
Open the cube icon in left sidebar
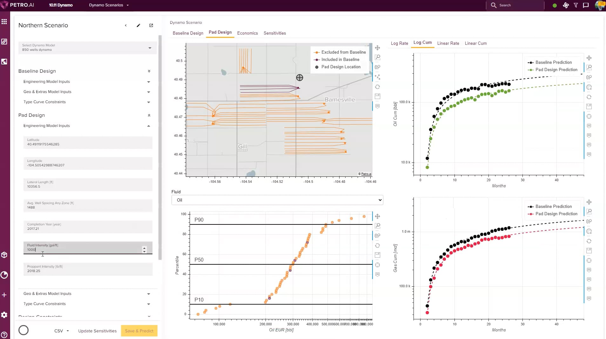click(4, 255)
